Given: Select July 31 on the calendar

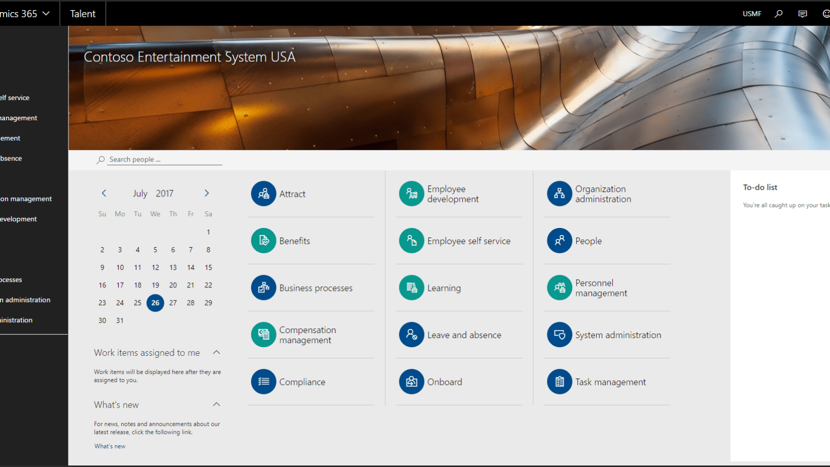Looking at the screenshot, I should point(120,320).
